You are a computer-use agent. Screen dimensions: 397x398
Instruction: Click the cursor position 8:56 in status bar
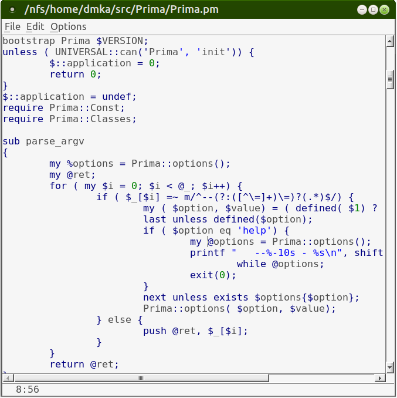click(28, 389)
